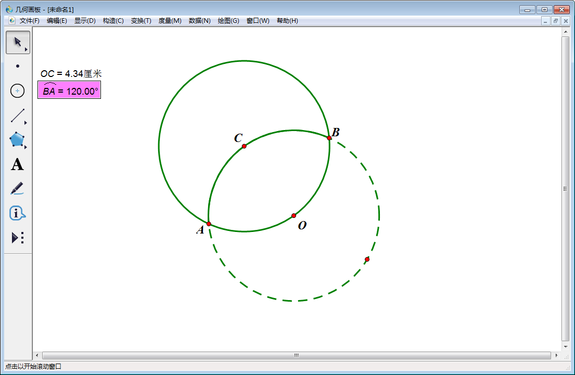Click the Geometer's Sketchpad title bar icon
The width and height of the screenshot is (575, 375).
click(9, 9)
